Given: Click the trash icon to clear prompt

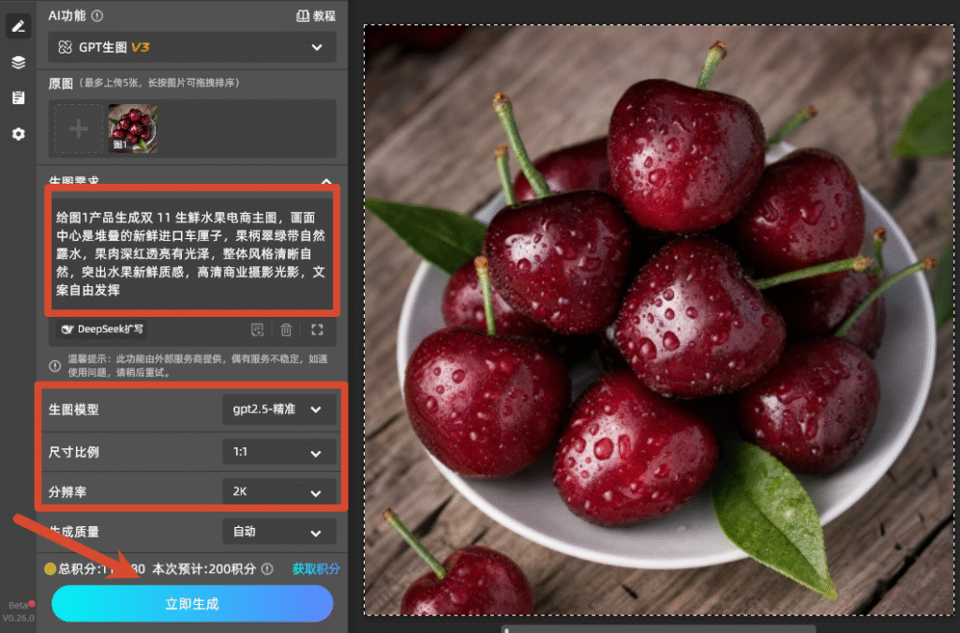Looking at the screenshot, I should (286, 330).
